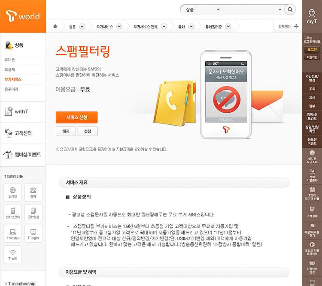322x286 pixels.
Task: Expand the 통화필터링 breadcrumb dropdown arrow
Action: point(228,27)
